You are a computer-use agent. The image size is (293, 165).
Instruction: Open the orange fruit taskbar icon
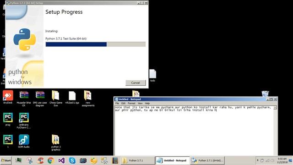[x=93, y=160]
